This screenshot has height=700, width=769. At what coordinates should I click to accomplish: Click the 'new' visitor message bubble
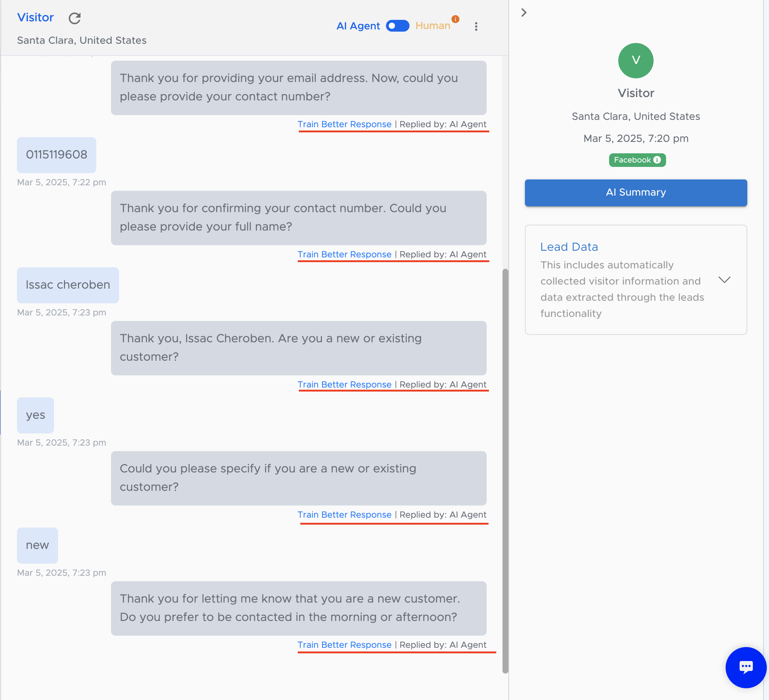[x=37, y=545]
